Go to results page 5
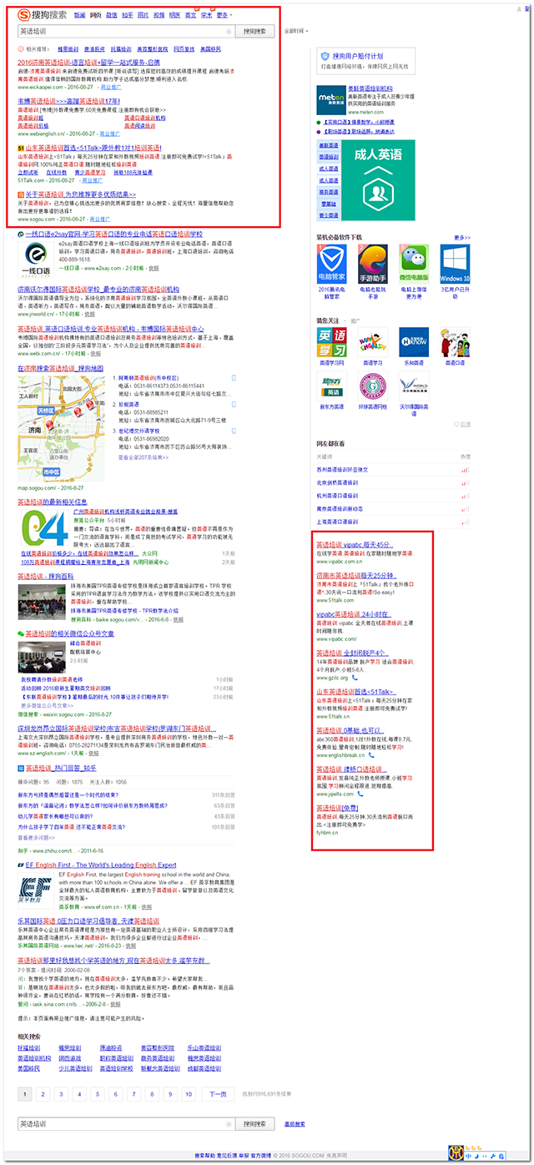The width and height of the screenshot is (534, 1165). (x=98, y=1093)
